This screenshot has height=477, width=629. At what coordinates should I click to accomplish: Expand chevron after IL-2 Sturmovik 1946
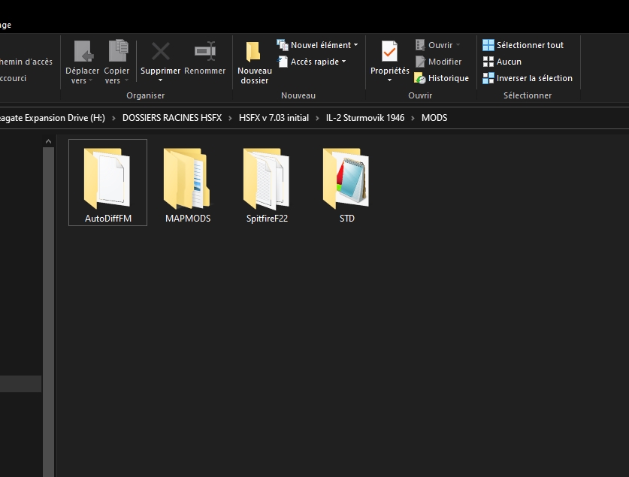413,118
